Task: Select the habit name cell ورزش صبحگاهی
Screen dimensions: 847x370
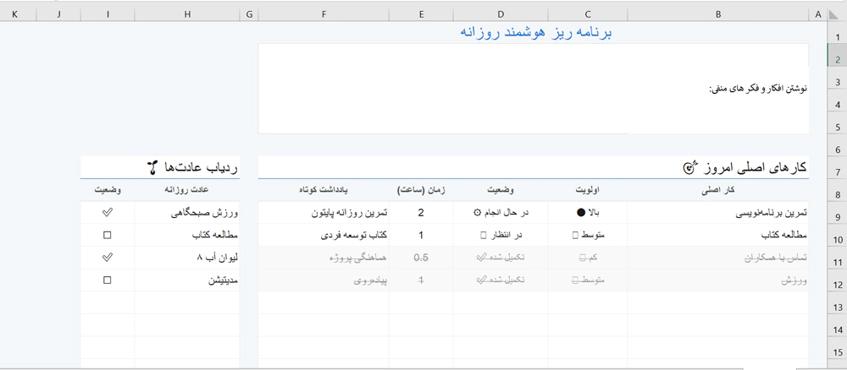Action: point(187,213)
